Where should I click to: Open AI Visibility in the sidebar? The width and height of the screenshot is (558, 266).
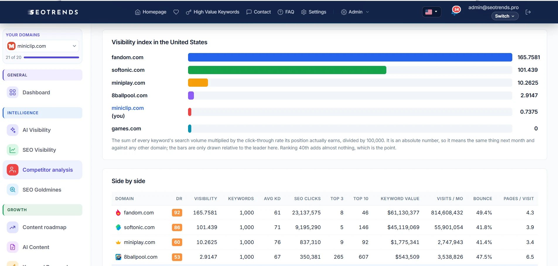42,130
